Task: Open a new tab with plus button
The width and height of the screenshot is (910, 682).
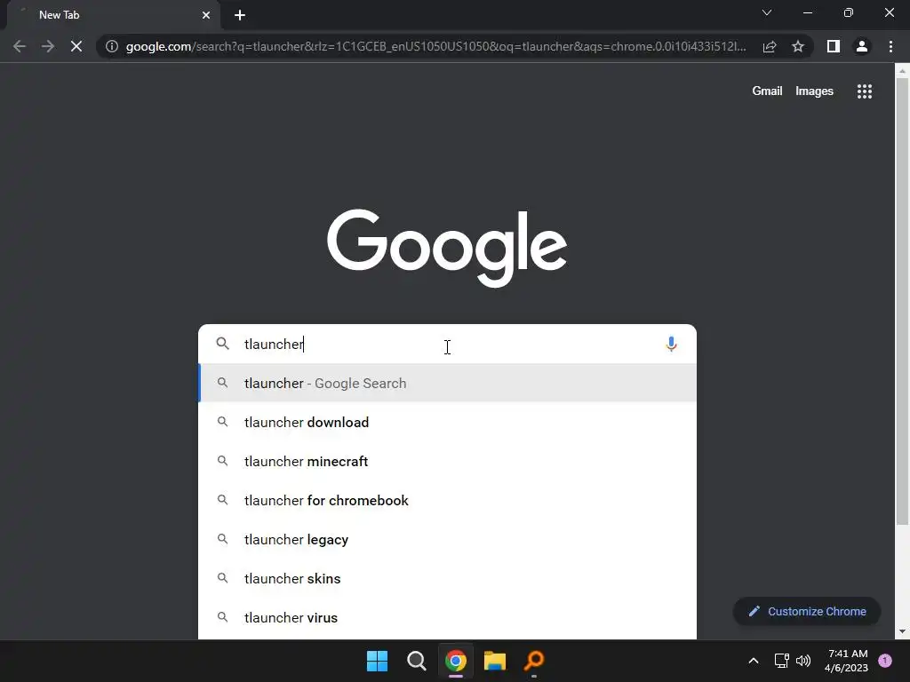Action: point(240,15)
